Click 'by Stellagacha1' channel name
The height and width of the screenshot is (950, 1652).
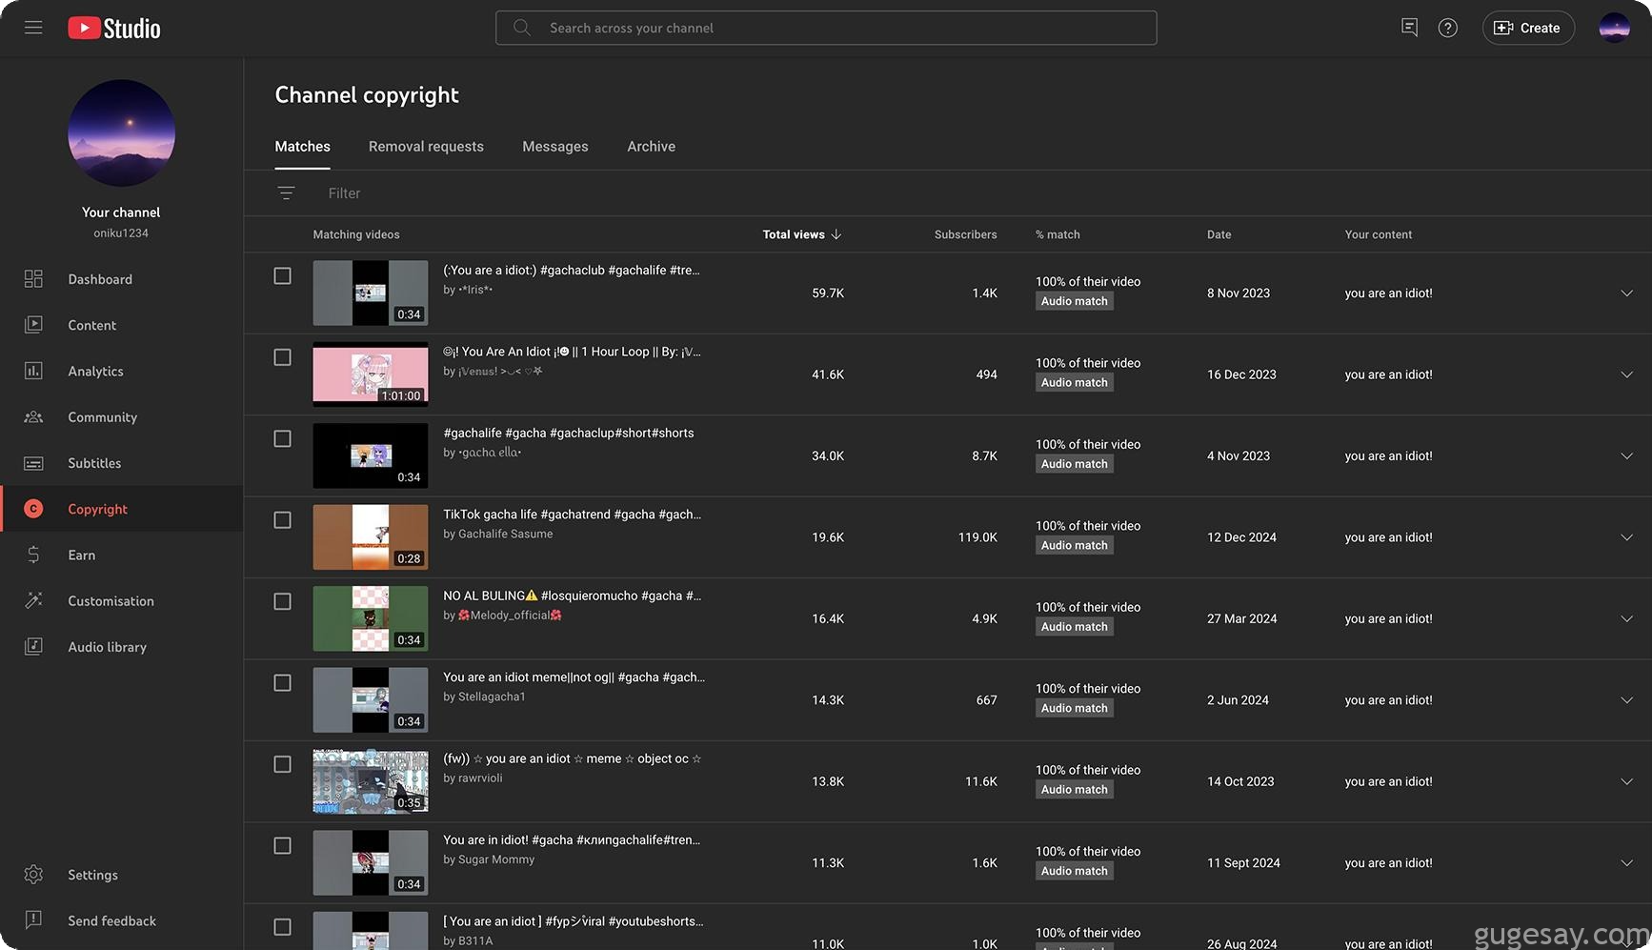coord(484,697)
